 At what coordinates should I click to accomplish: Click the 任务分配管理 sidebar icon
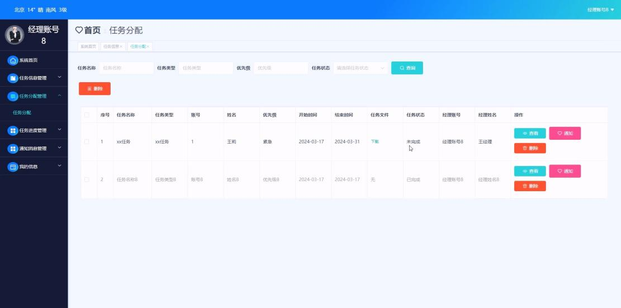13,96
